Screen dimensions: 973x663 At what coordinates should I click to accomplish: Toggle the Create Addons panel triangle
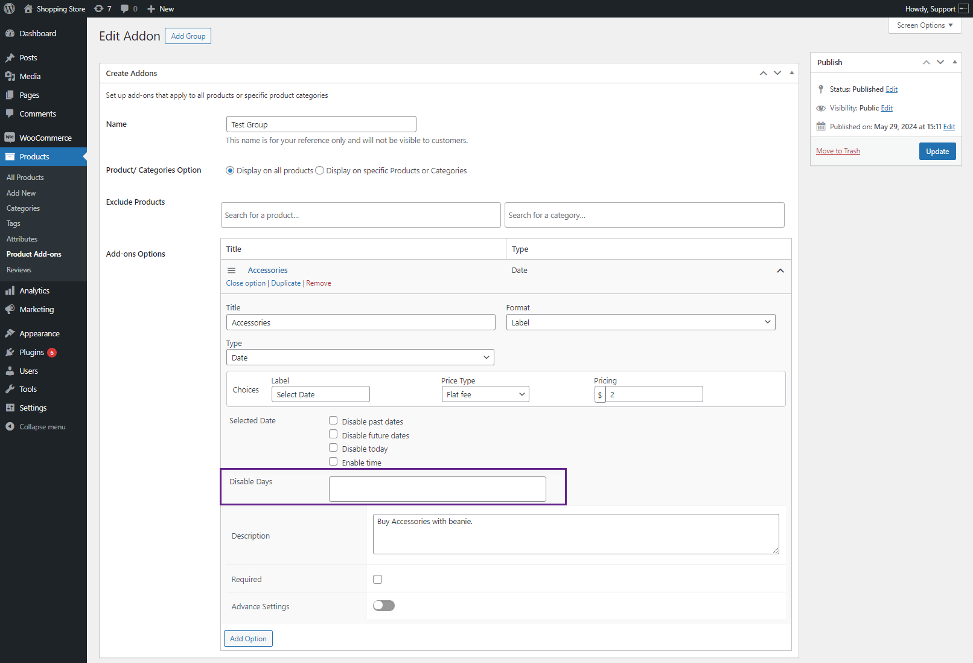(x=792, y=73)
